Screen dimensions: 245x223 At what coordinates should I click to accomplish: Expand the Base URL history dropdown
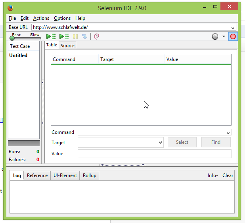233,28
